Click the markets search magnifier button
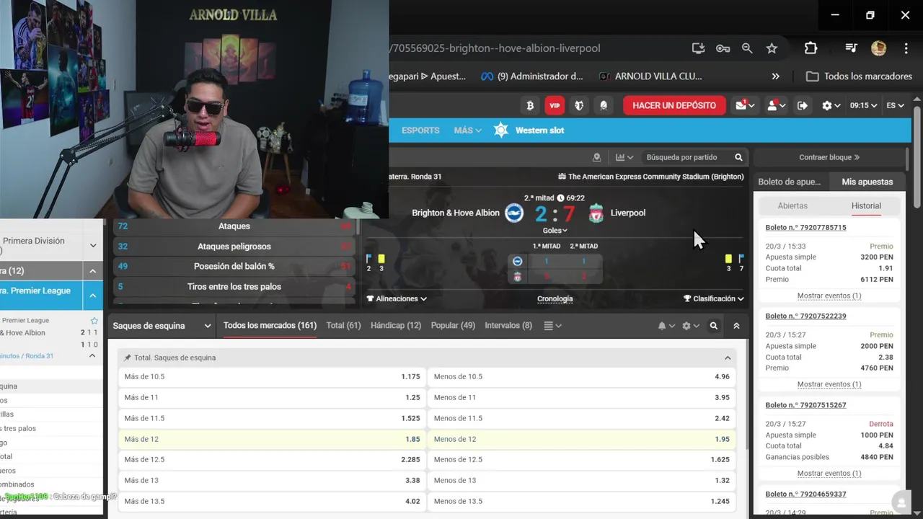Screen dimensions: 923x519 pyautogui.click(x=713, y=326)
